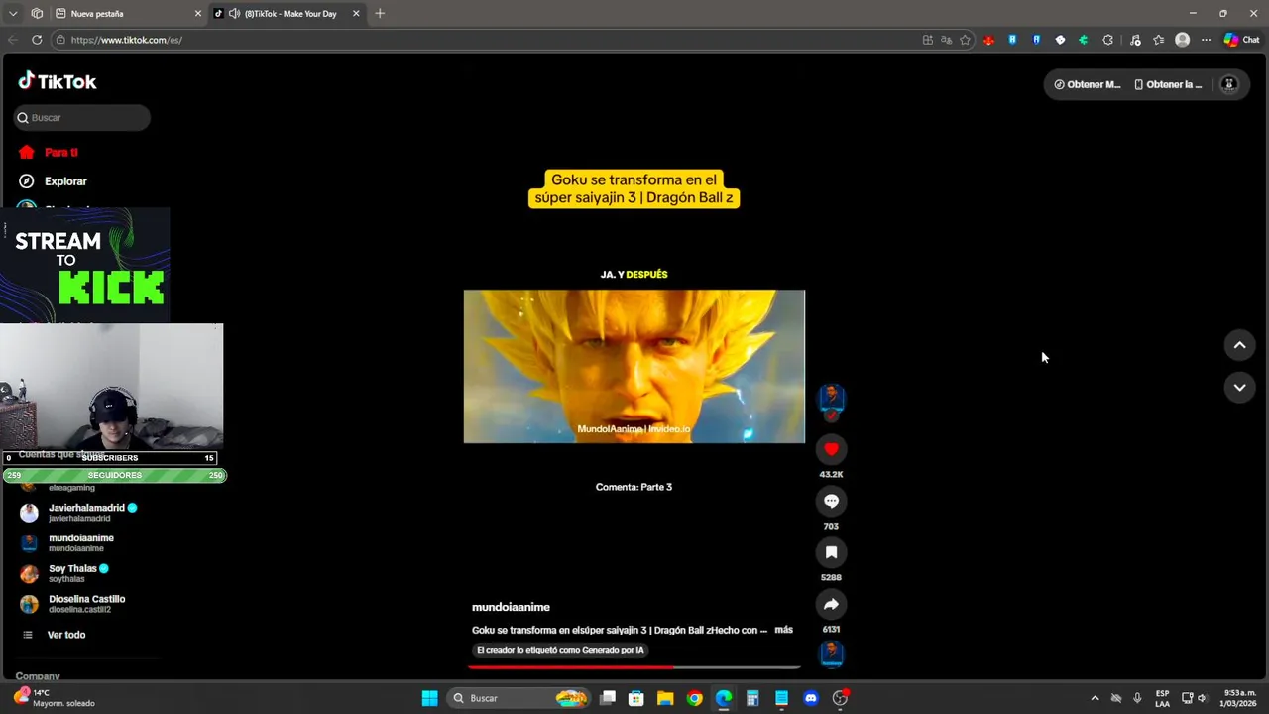
Task: Open TikTok profile avatar menu
Action: pos(1229,84)
